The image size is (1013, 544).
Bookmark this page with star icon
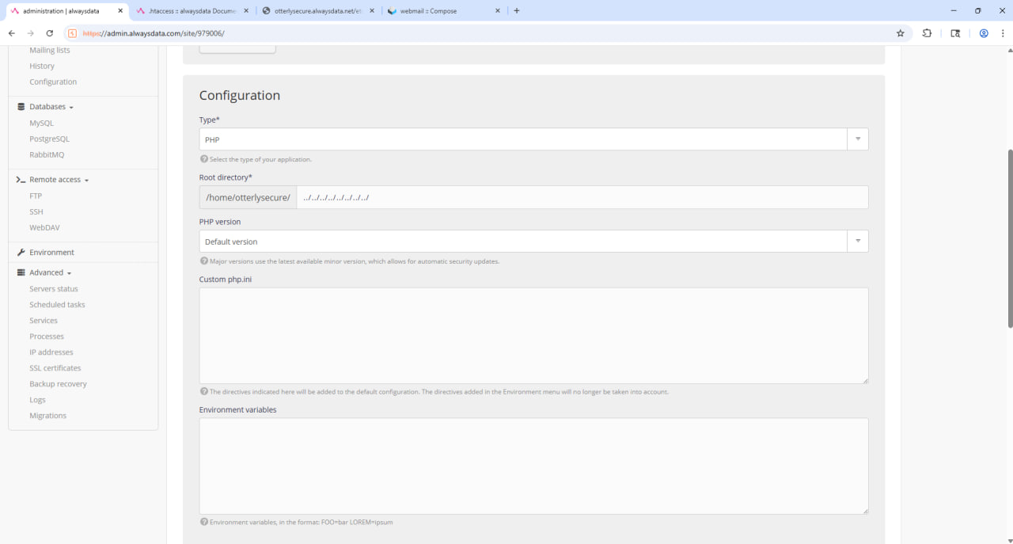point(900,33)
